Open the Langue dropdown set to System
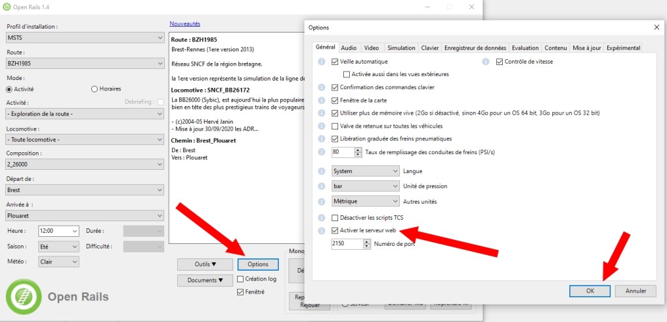 pyautogui.click(x=365, y=171)
